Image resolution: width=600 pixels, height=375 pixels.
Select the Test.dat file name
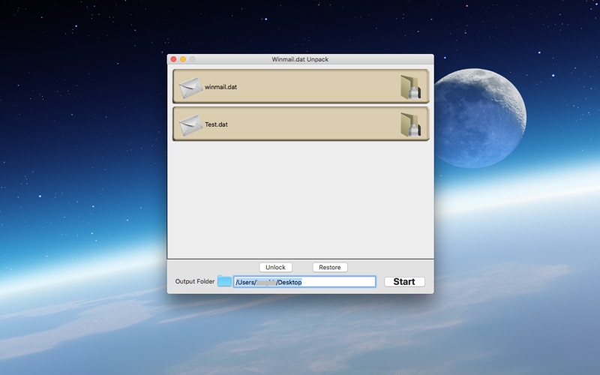[x=216, y=124]
